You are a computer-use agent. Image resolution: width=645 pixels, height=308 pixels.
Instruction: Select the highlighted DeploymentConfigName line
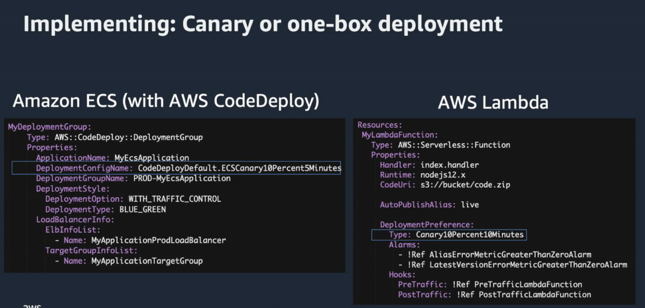[176, 168]
